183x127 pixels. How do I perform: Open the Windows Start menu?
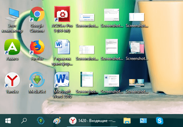(x=8, y=121)
